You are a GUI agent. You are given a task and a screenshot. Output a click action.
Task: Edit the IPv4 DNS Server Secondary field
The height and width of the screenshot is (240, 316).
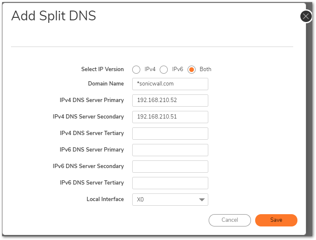click(x=170, y=117)
